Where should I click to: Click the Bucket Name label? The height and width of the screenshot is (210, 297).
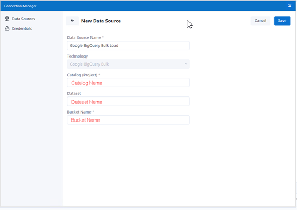pyautogui.click(x=80, y=112)
